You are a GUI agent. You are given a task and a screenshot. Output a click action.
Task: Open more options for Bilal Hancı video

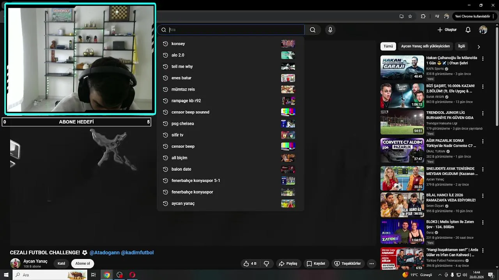pos(483,196)
